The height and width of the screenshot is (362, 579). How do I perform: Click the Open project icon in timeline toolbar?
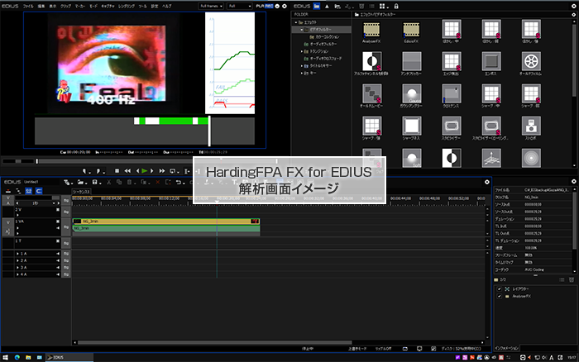click(80, 183)
